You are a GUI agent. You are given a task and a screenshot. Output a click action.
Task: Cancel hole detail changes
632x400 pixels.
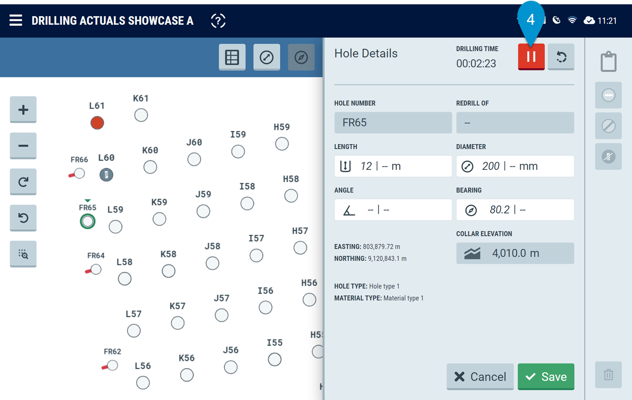pyautogui.click(x=480, y=376)
